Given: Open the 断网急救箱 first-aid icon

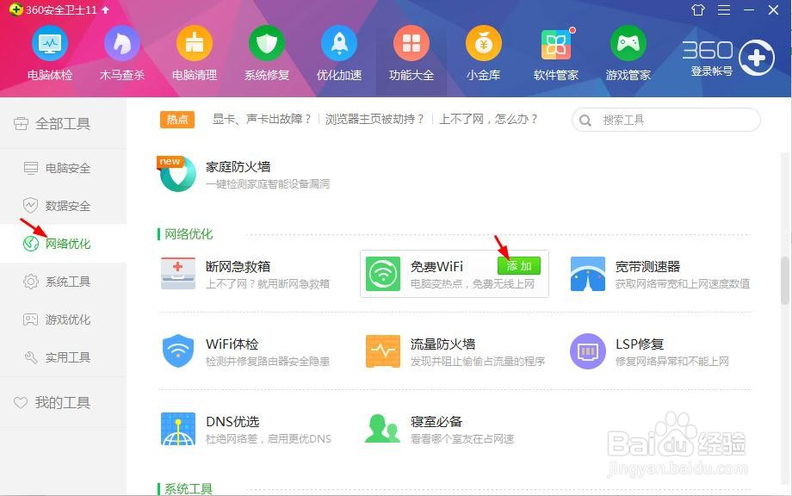Looking at the screenshot, I should [178, 273].
